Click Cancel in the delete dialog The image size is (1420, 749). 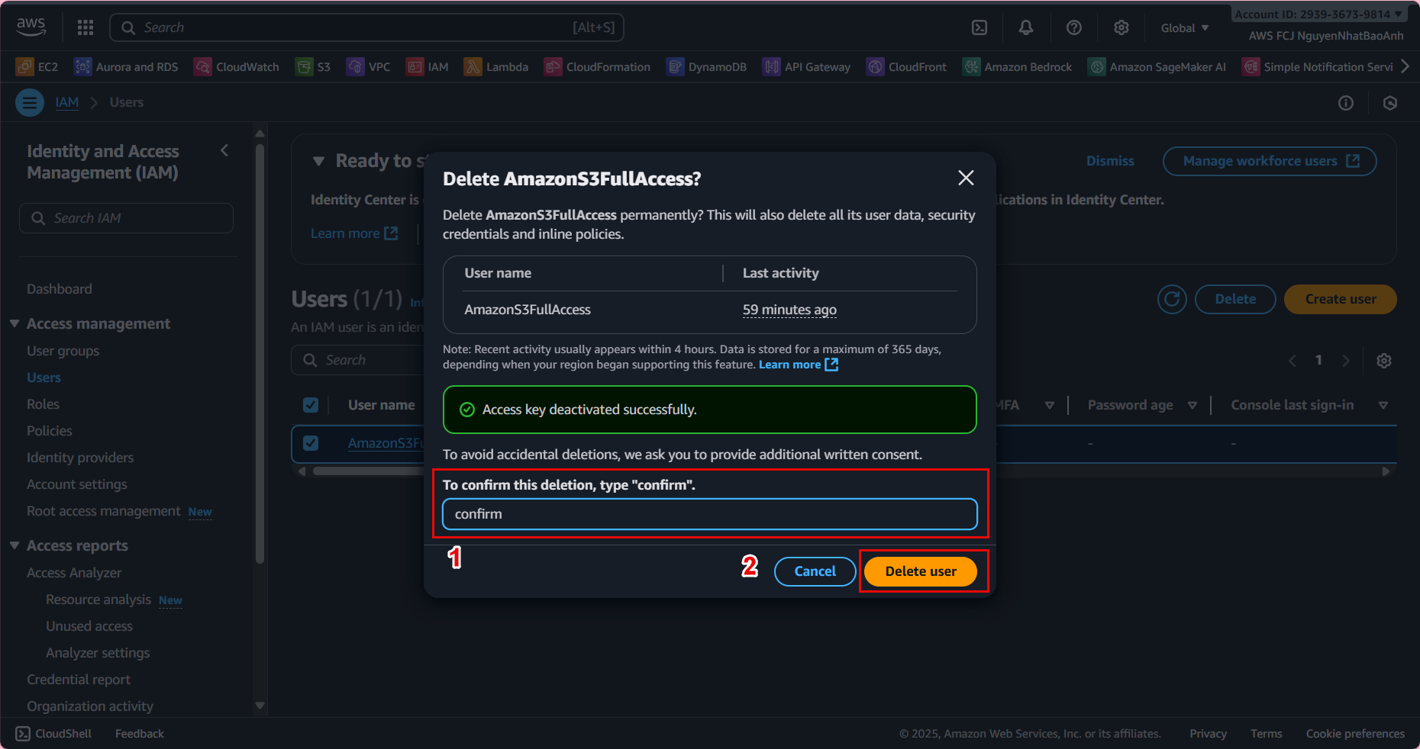815,571
